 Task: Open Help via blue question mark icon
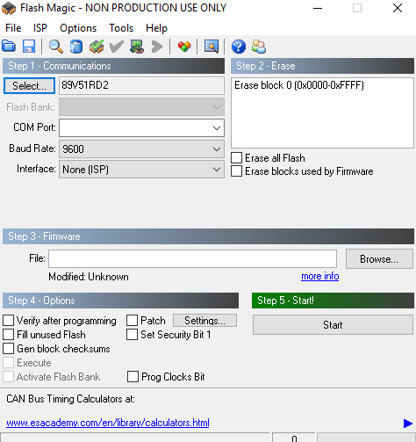(239, 47)
